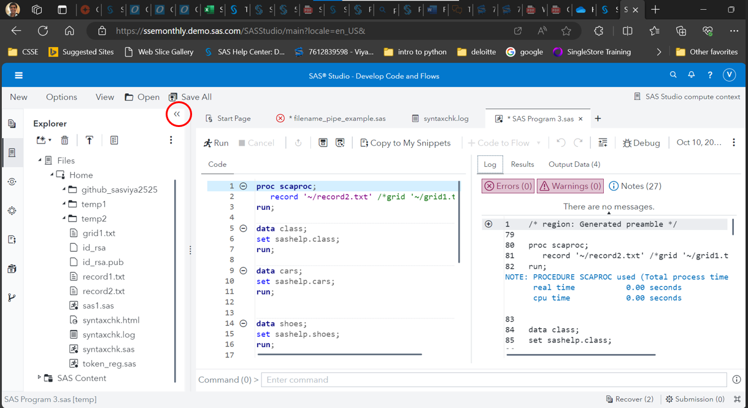Image resolution: width=748 pixels, height=408 pixels.
Task: Toggle the Notes (27) filter
Action: (634, 186)
